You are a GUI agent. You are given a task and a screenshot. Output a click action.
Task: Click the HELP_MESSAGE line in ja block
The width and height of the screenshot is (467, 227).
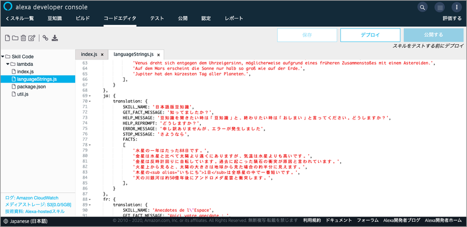[x=256, y=118]
